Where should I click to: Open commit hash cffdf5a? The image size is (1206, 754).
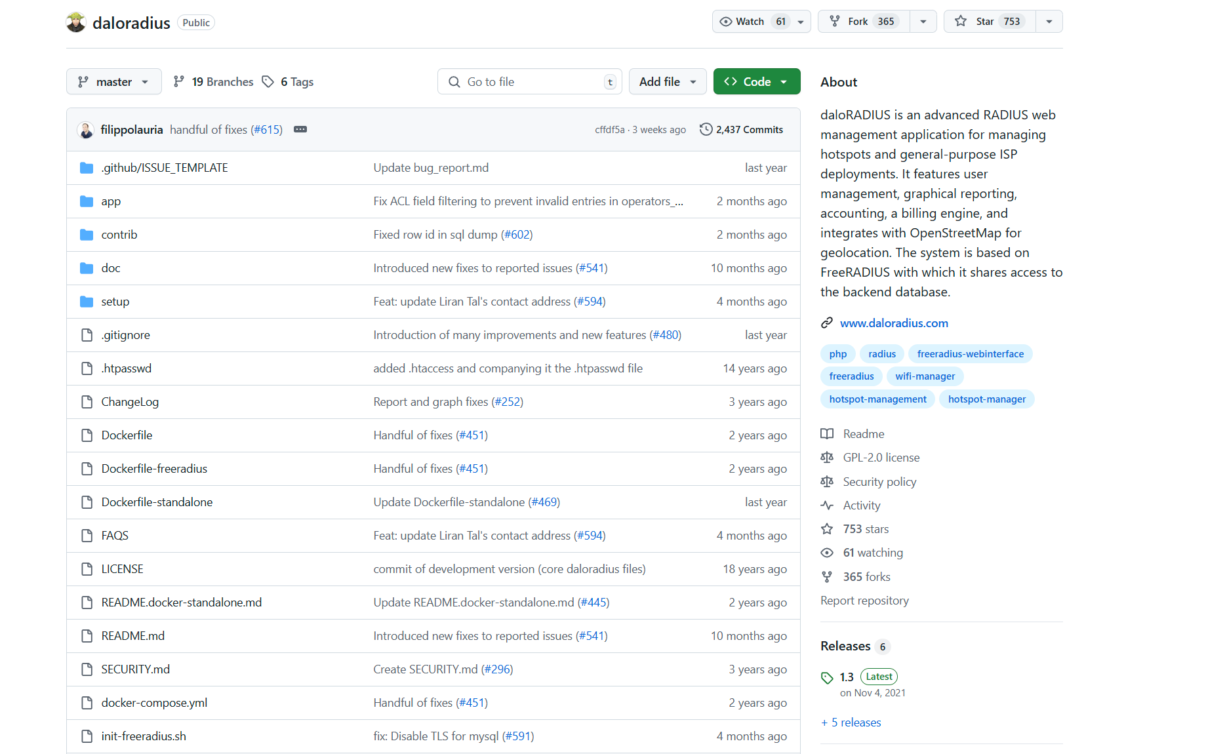point(609,130)
